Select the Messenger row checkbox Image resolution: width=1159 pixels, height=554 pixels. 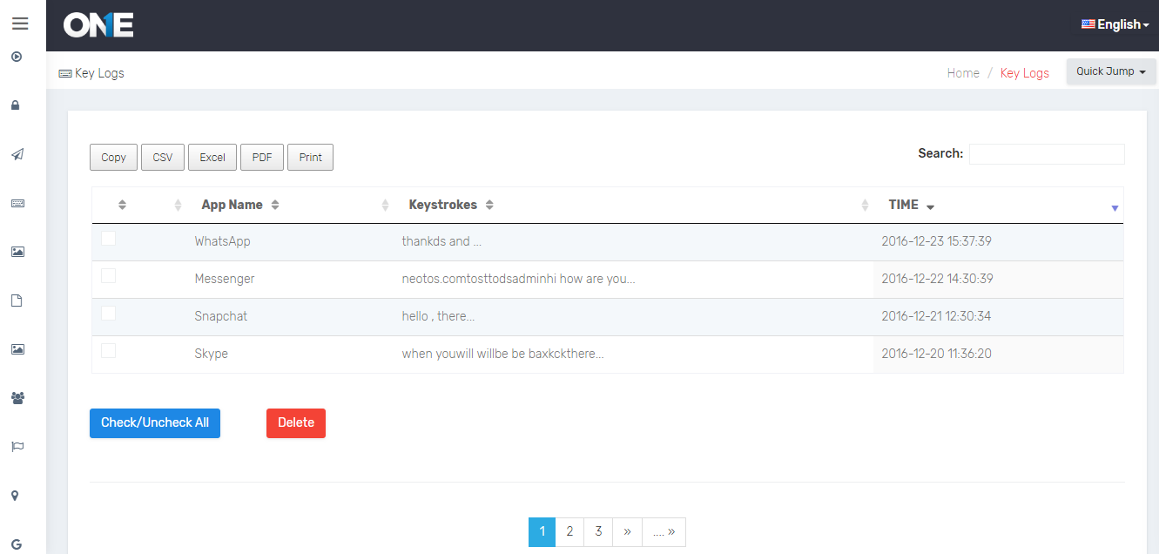tap(108, 276)
